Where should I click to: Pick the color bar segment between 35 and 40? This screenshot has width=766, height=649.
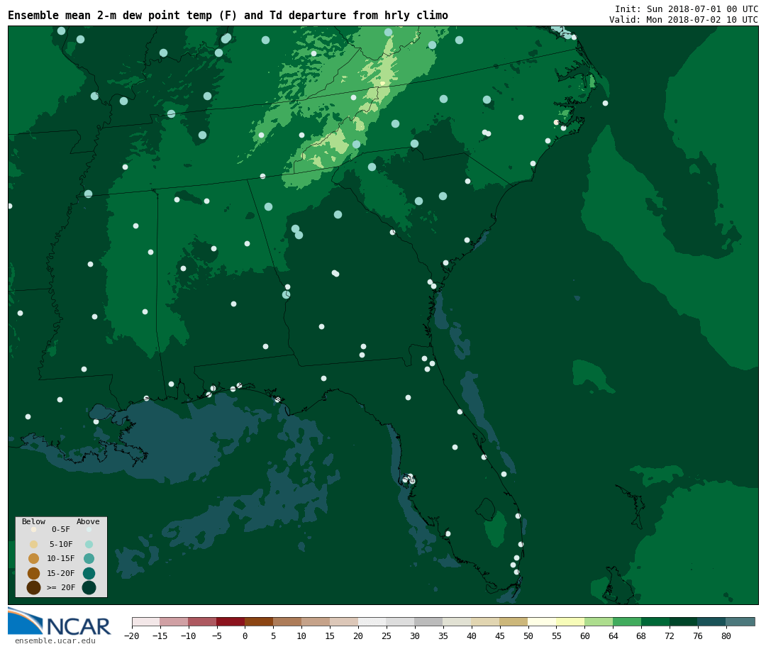click(x=457, y=621)
